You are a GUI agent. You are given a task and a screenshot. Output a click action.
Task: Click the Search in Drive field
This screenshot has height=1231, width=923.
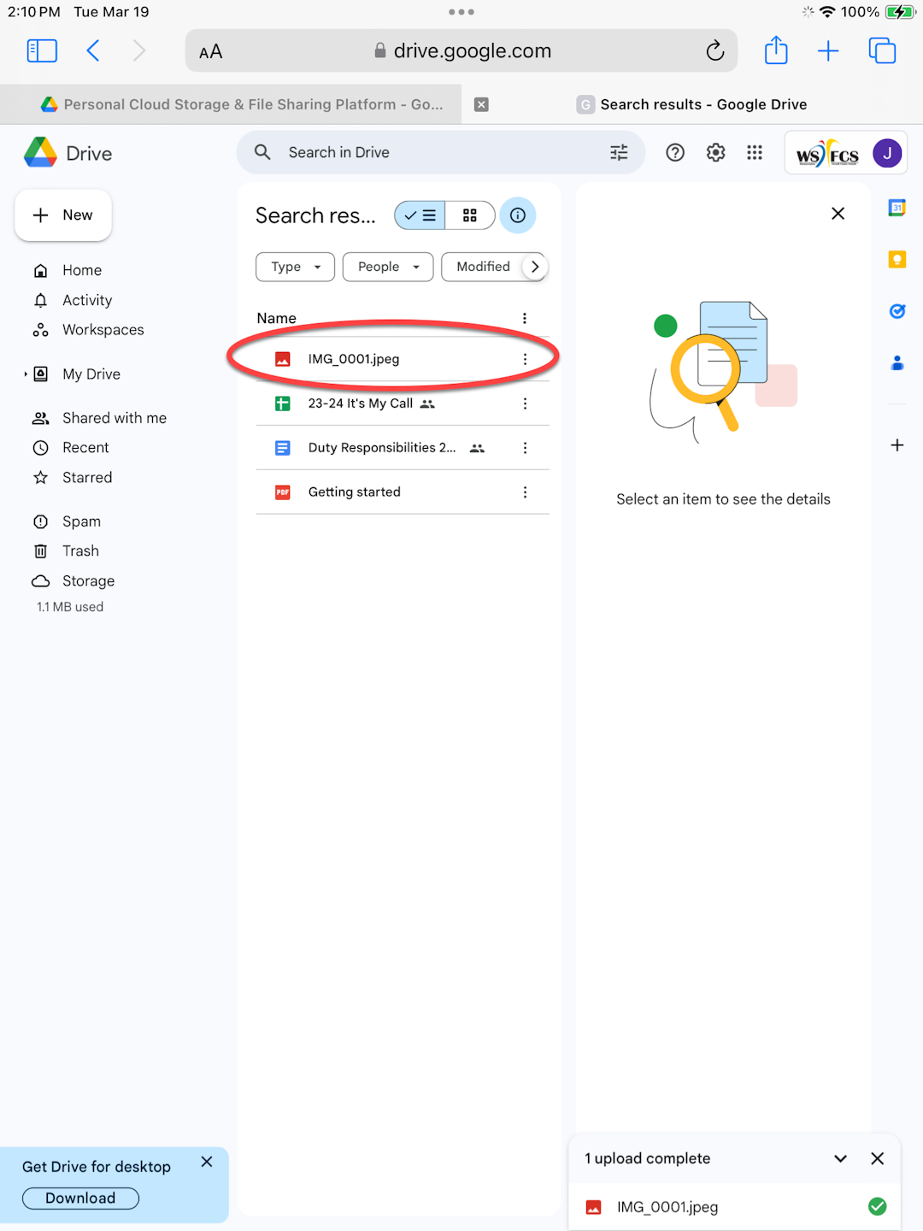click(x=440, y=152)
